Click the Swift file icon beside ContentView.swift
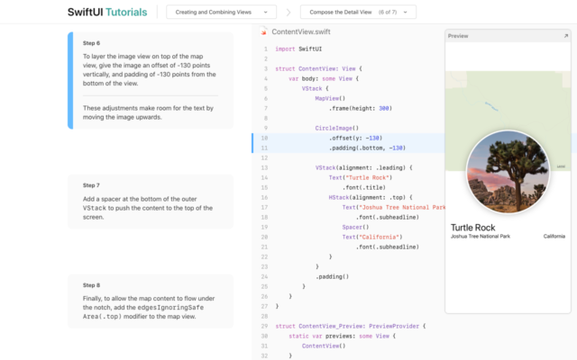The height and width of the screenshot is (360, 577). click(x=263, y=31)
